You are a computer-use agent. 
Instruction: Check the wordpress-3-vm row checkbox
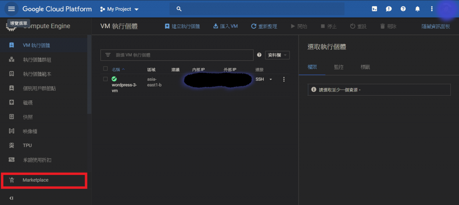coord(105,79)
